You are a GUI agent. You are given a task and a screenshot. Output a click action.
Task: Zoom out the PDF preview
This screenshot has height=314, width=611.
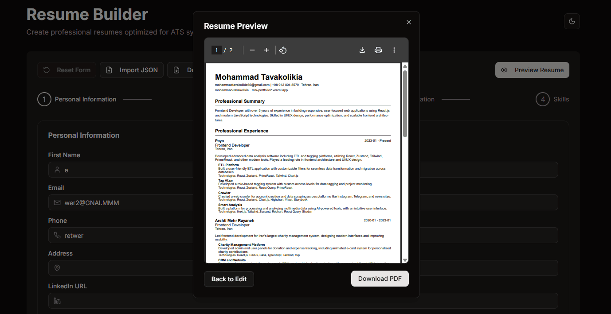pyautogui.click(x=252, y=50)
